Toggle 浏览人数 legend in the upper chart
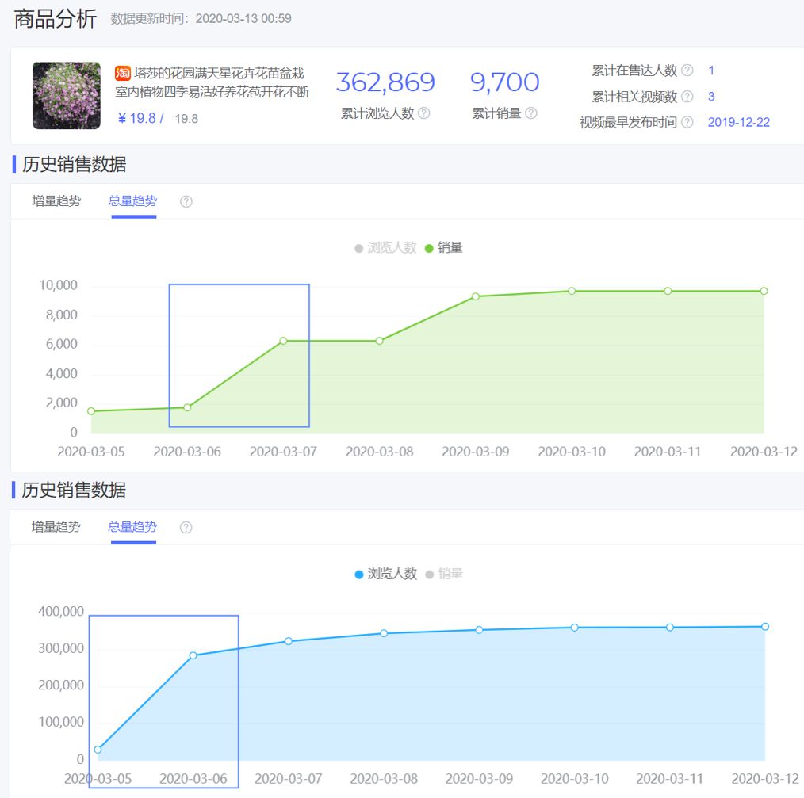 coord(385,248)
